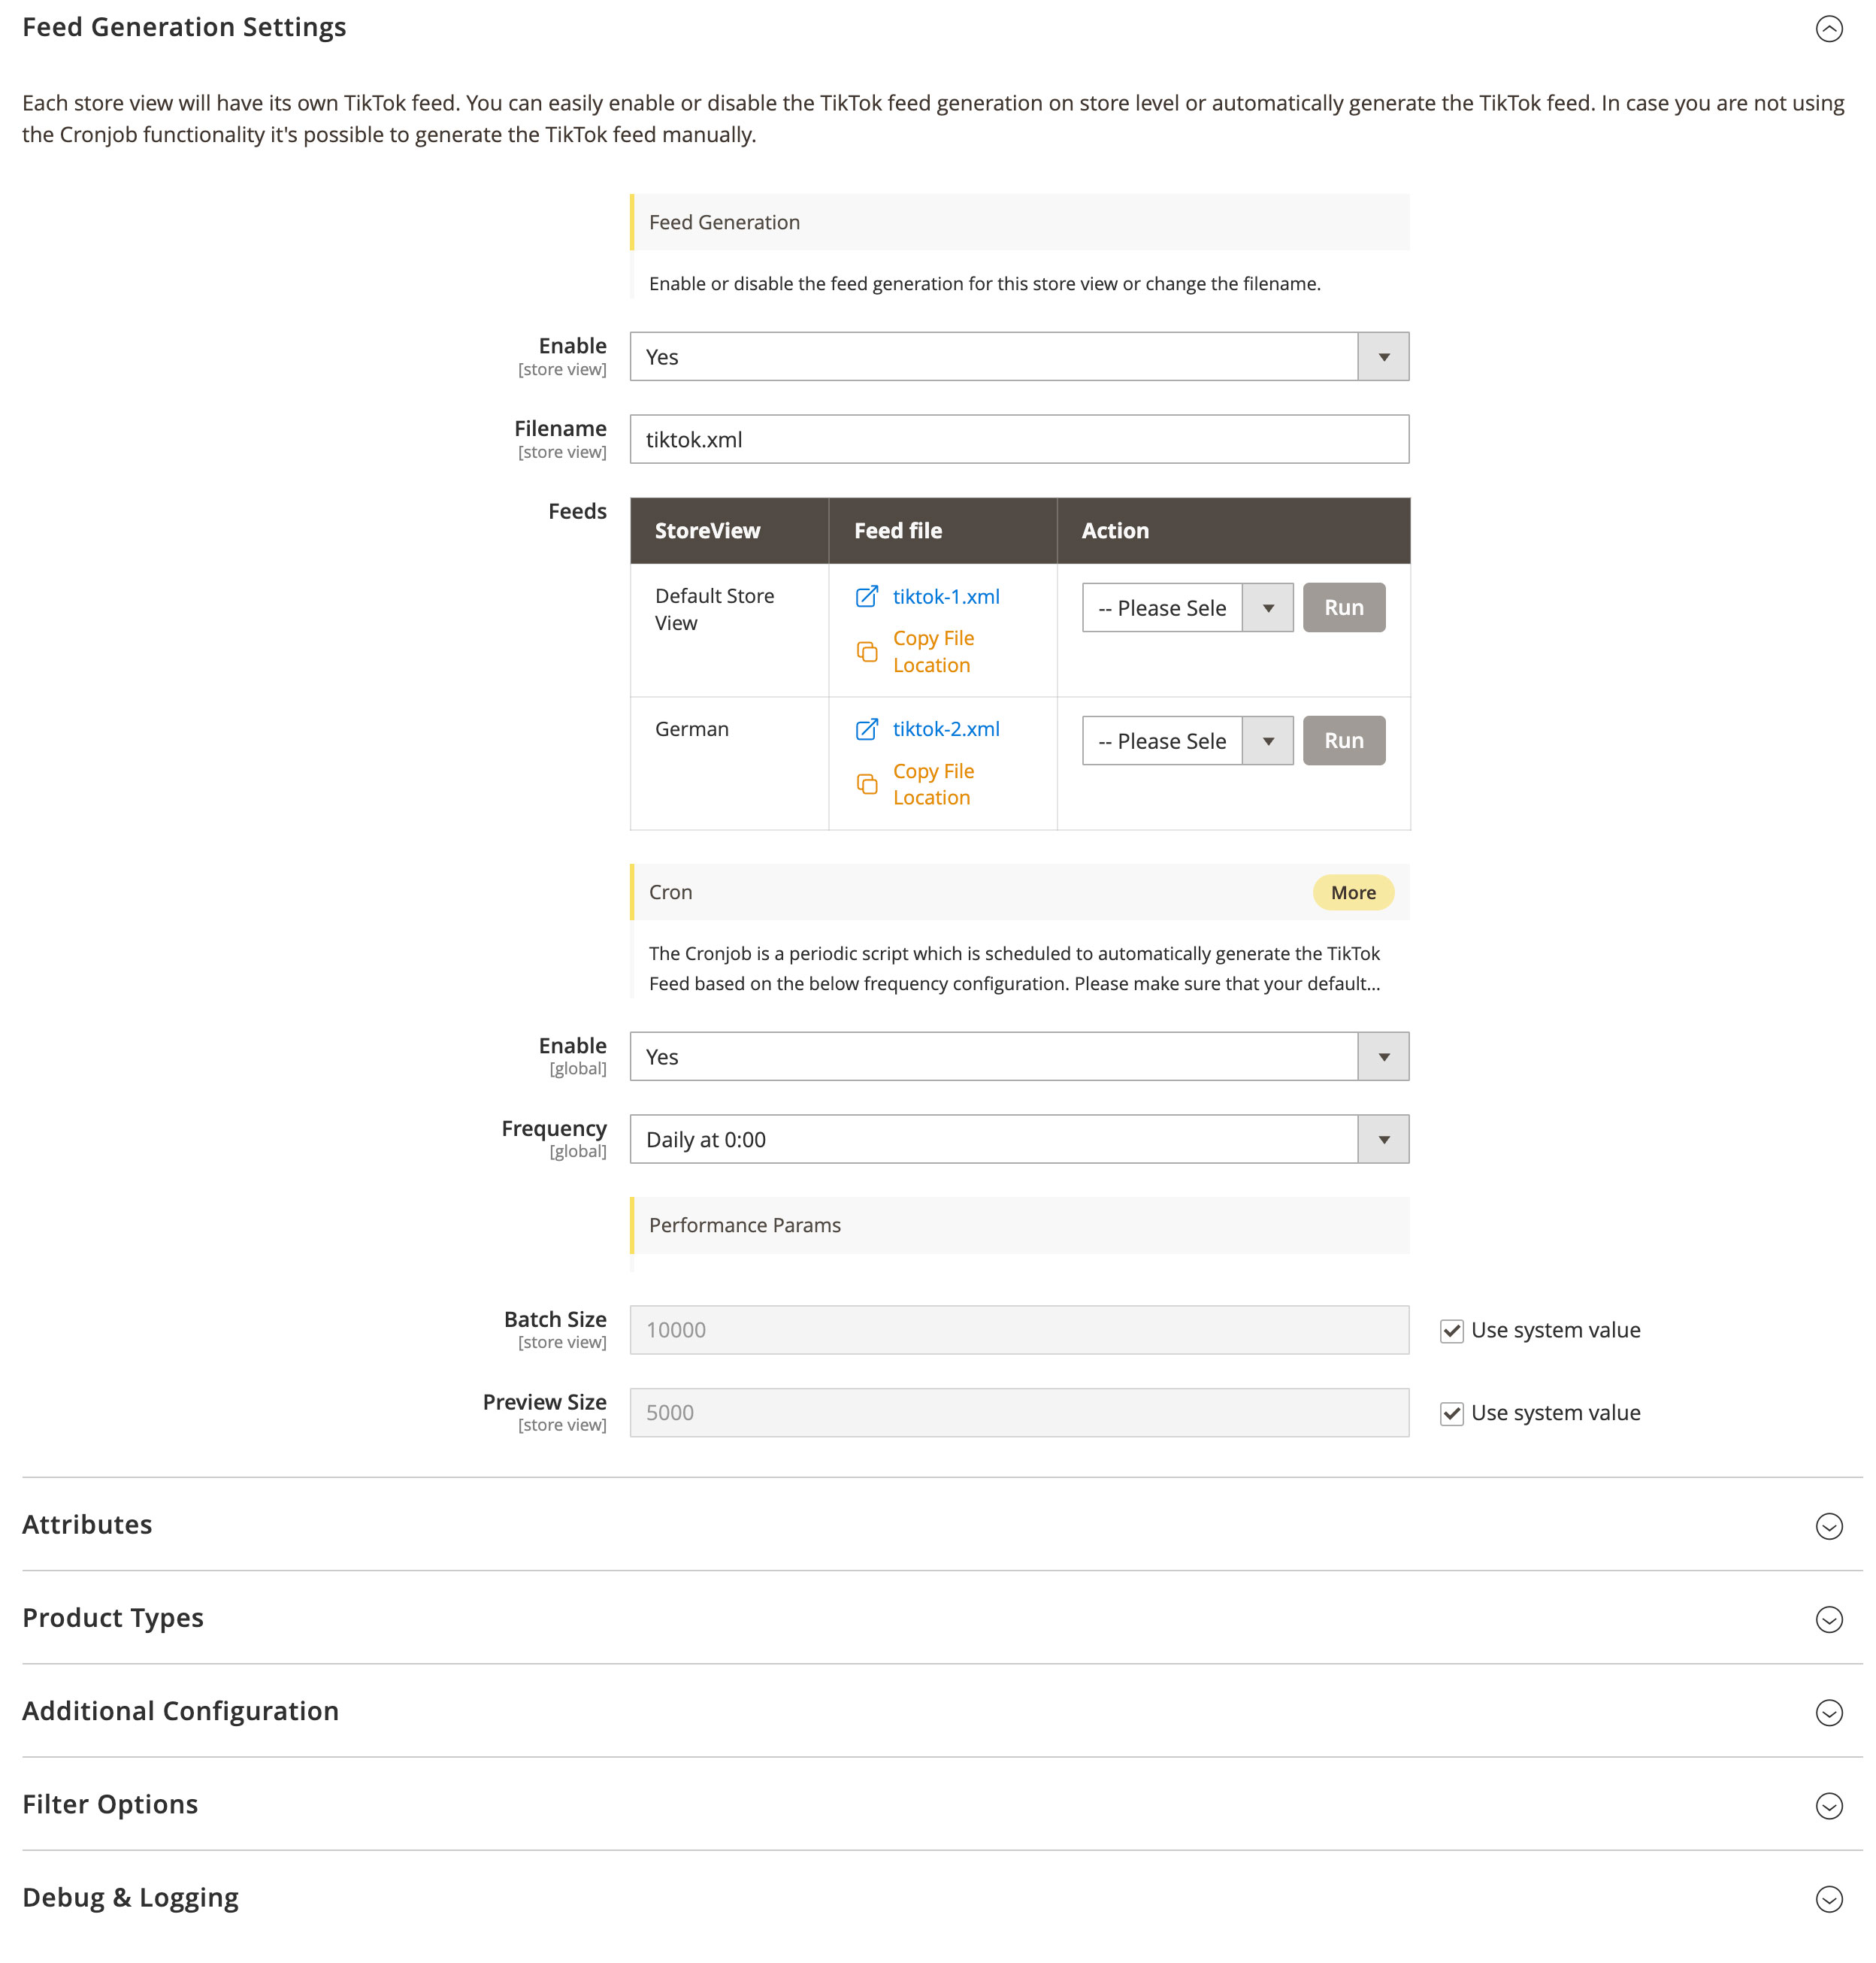Click Run button for Default Store View

(1343, 607)
